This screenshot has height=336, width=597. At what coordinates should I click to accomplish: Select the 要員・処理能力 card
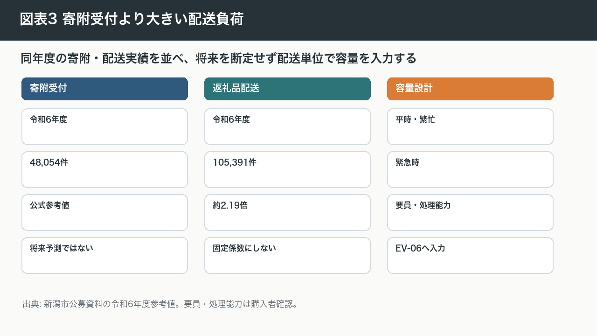pyautogui.click(x=470, y=213)
